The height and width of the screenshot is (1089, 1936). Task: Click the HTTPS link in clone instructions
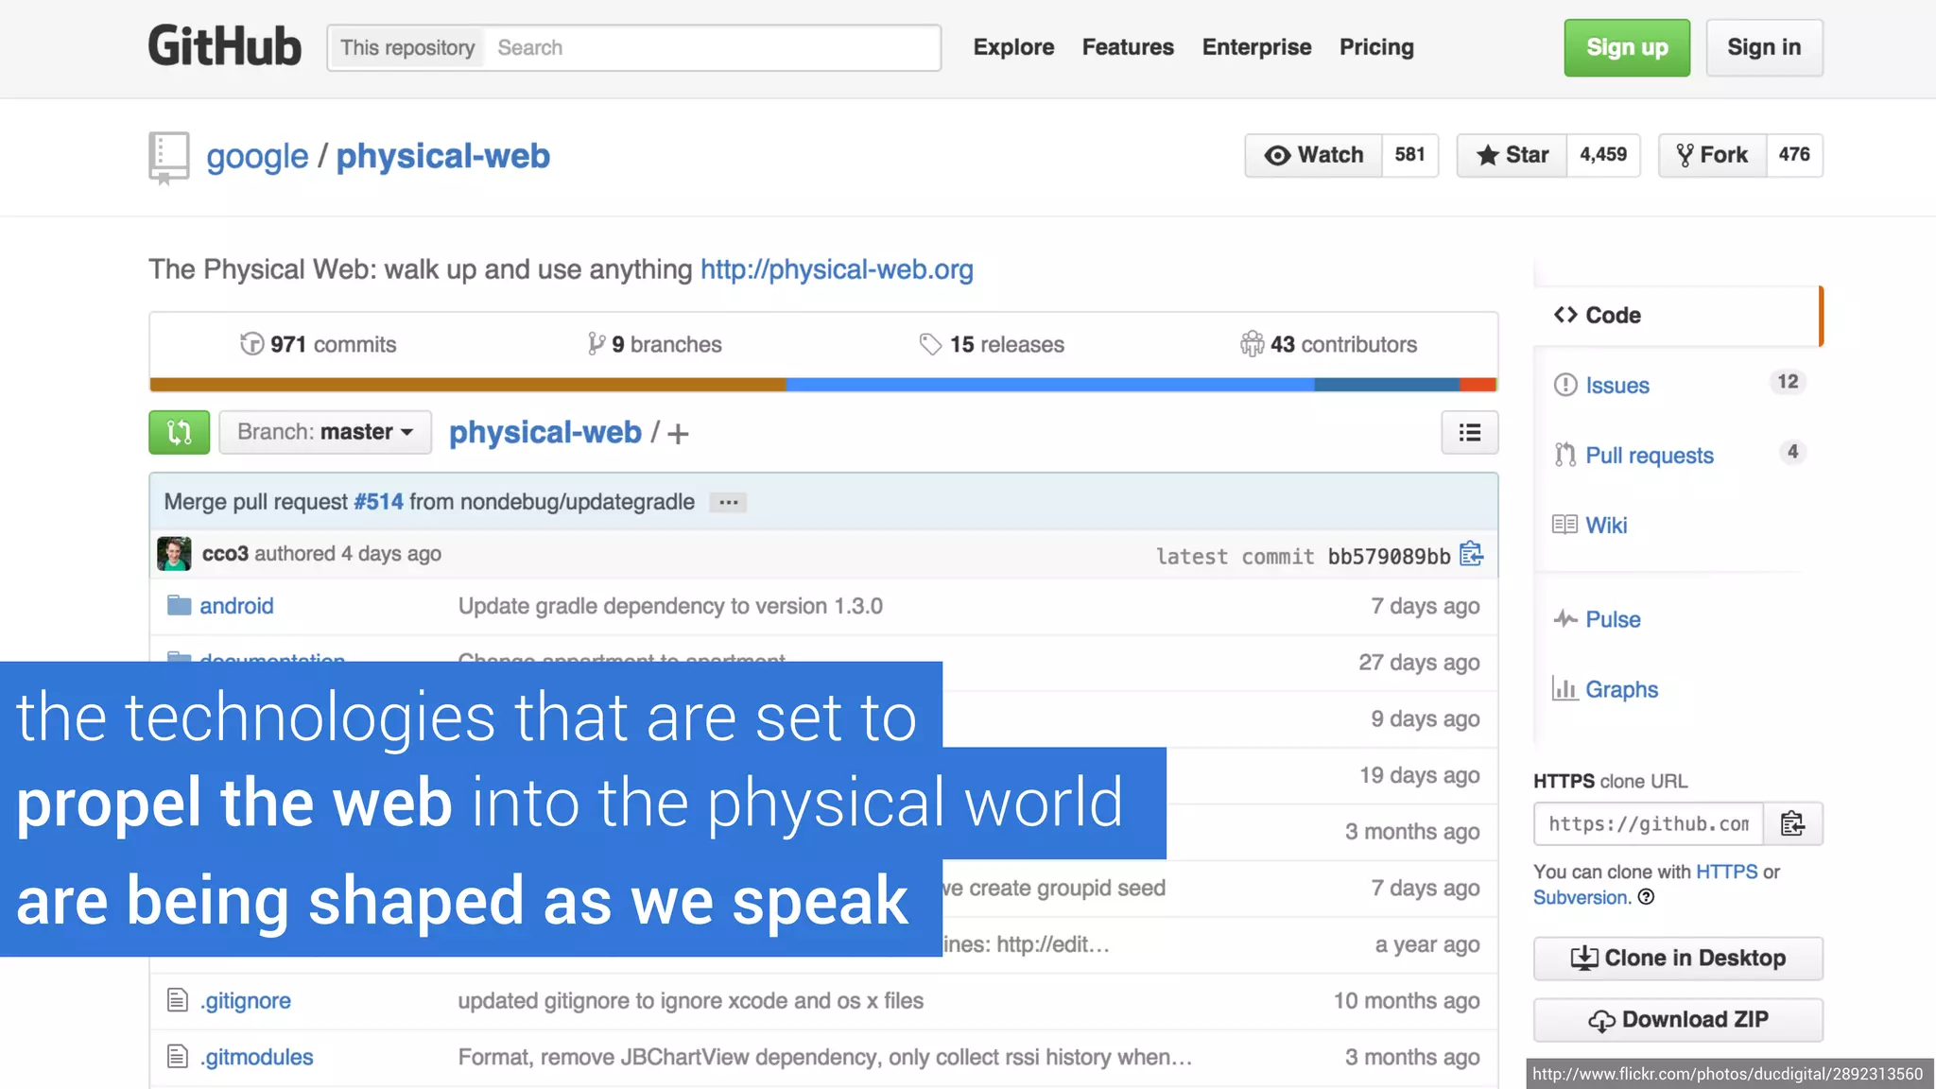1726,872
